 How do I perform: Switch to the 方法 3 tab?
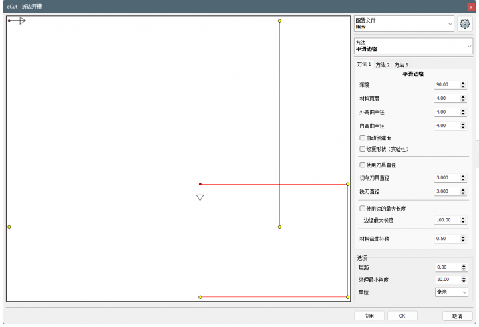tap(400, 65)
